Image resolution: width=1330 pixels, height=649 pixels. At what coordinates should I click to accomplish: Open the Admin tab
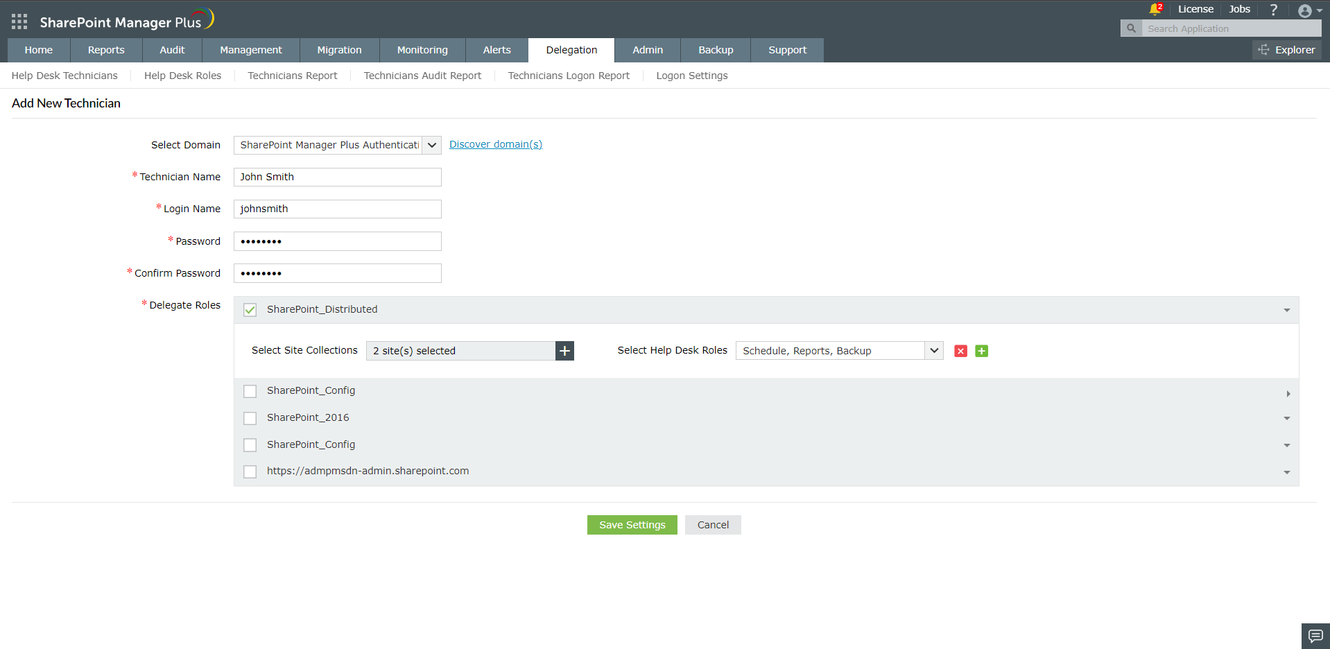point(648,50)
